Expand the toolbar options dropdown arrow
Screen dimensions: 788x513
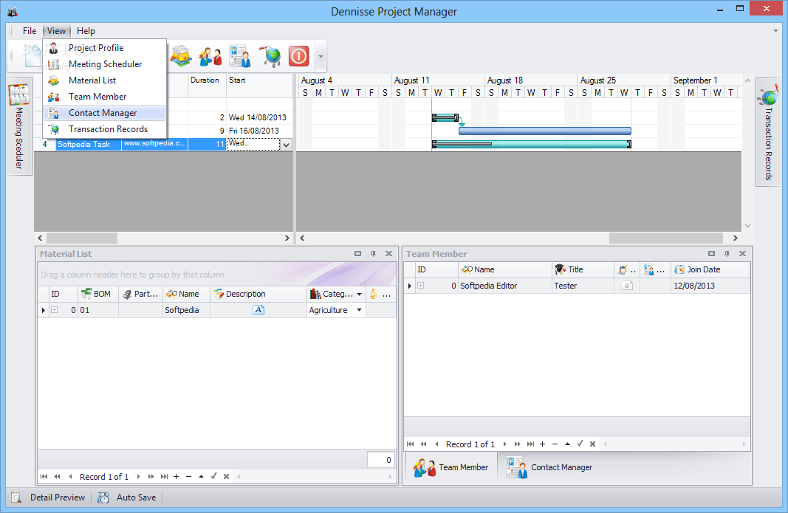coord(321,56)
